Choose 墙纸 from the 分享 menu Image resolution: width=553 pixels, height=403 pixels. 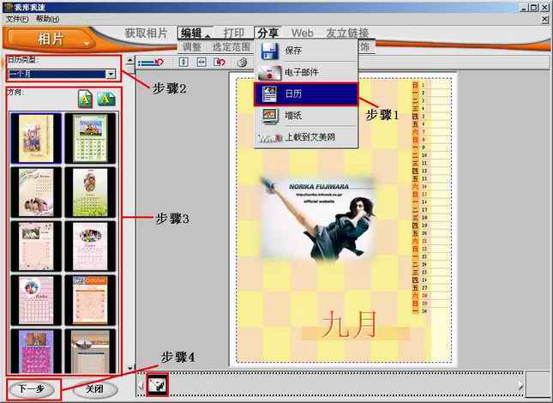tap(306, 115)
